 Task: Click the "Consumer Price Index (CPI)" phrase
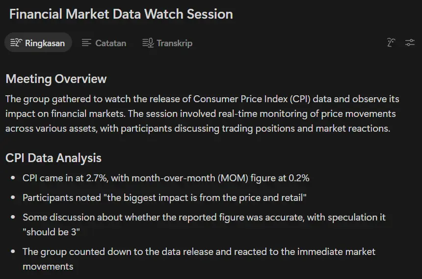click(x=252, y=99)
